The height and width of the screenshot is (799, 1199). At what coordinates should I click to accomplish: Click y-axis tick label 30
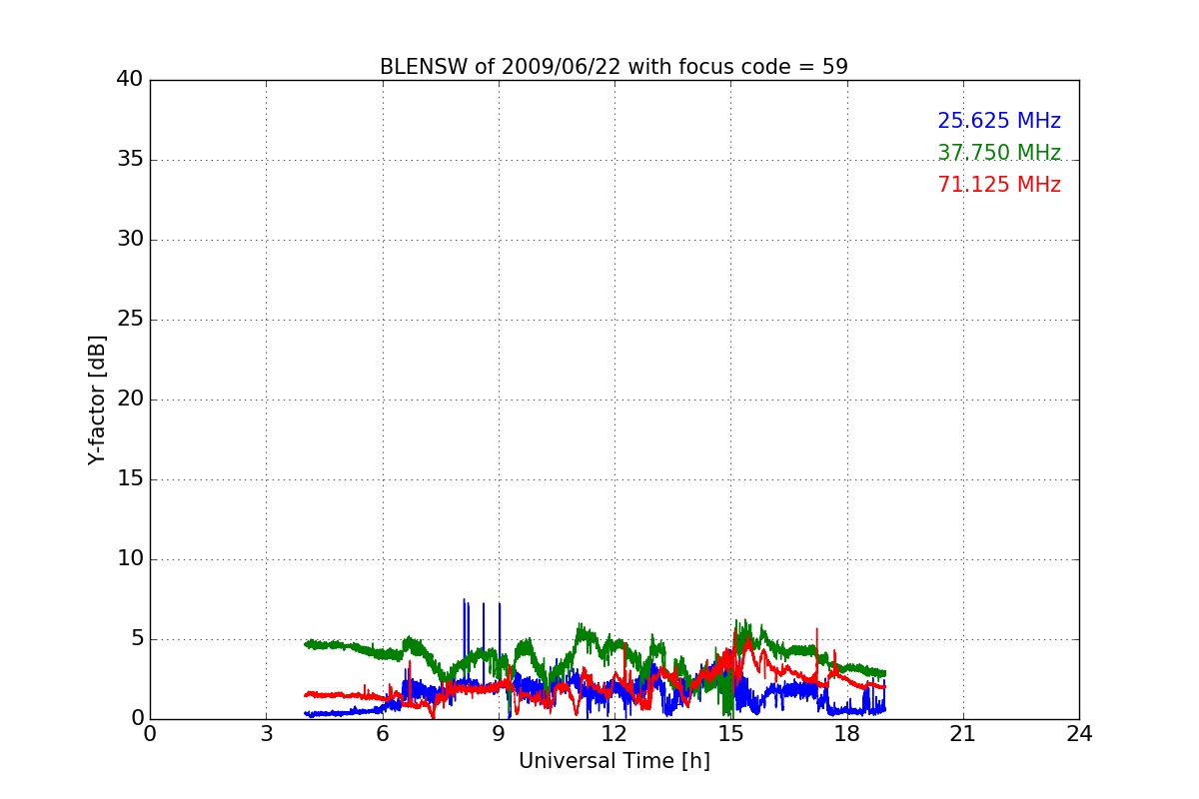(130, 240)
